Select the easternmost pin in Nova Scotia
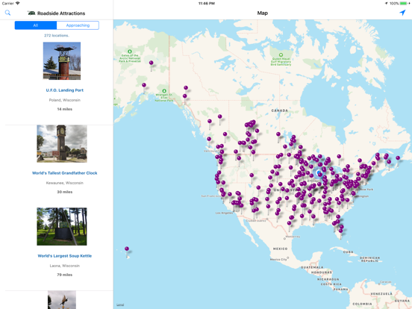The height and width of the screenshot is (309, 412). [398, 158]
